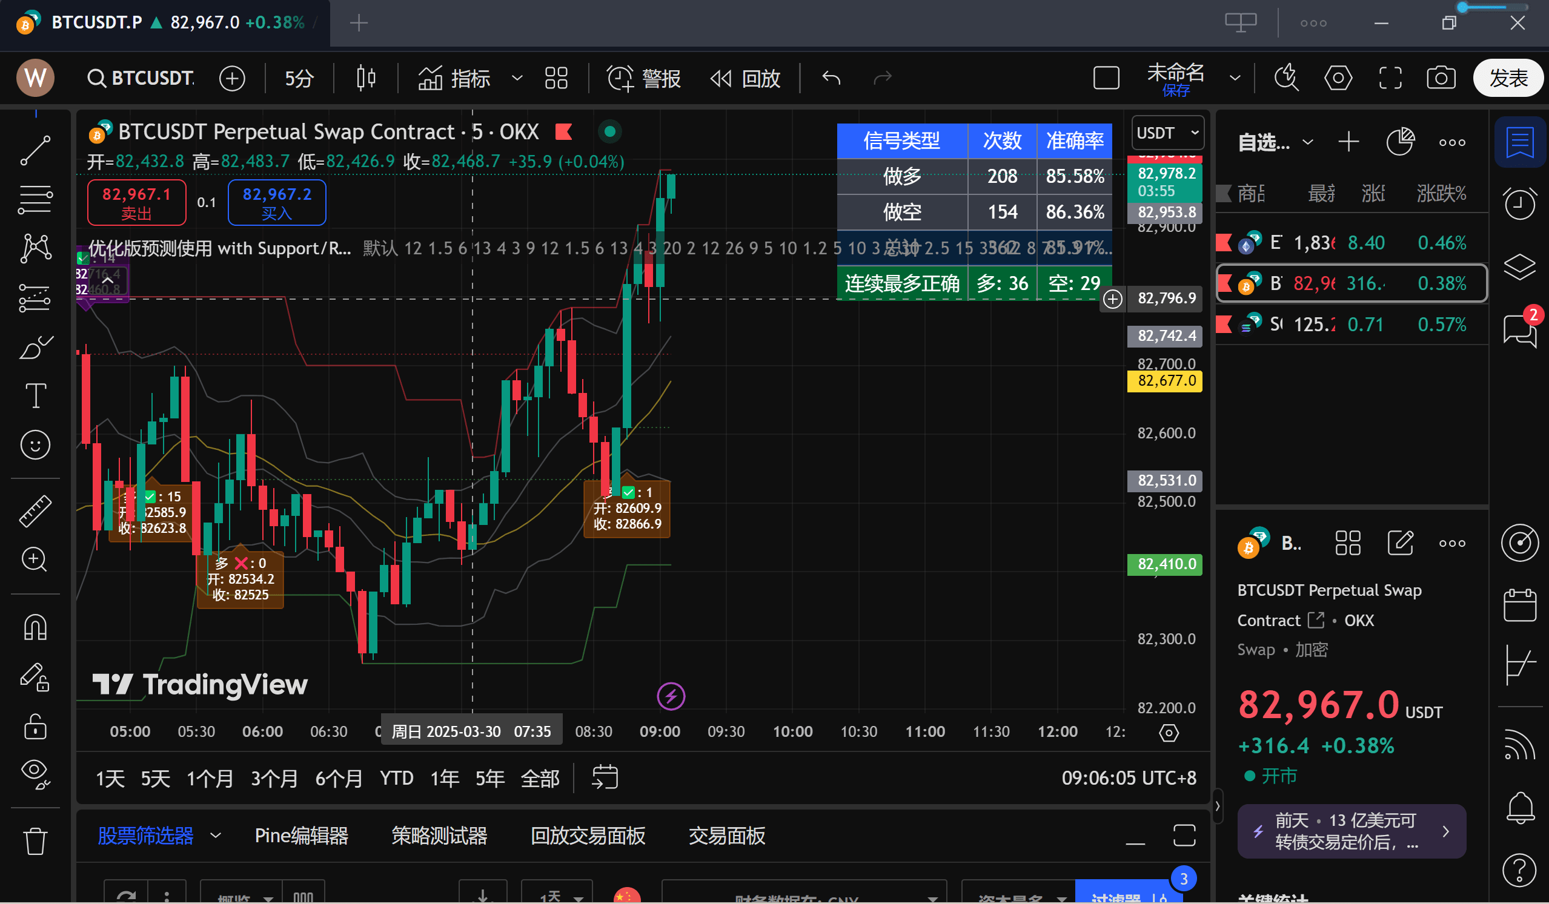Screen dimensions: 1549x904
Task: Select the patterns drawing tool
Action: point(35,249)
